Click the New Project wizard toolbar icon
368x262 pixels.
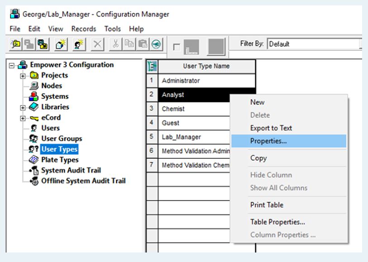[x=15, y=44]
